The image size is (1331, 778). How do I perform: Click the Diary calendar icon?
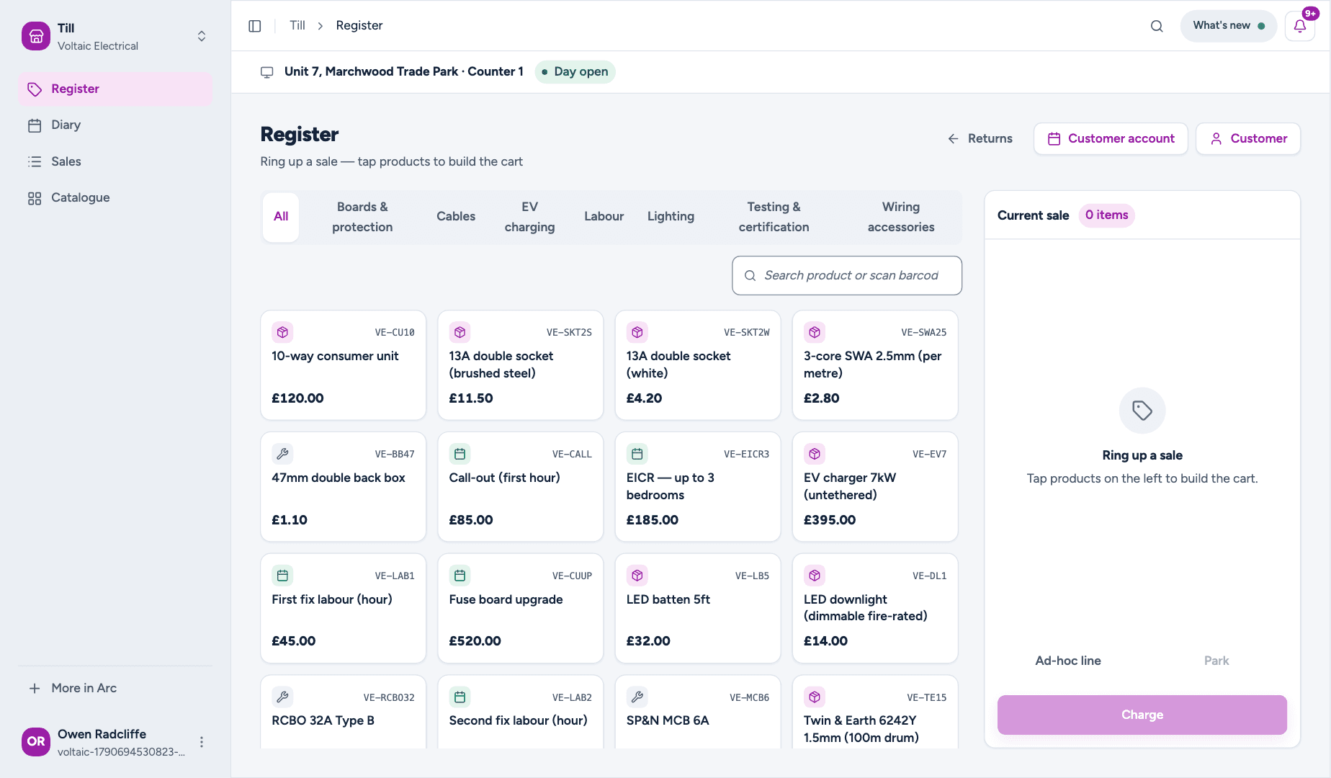coord(35,125)
